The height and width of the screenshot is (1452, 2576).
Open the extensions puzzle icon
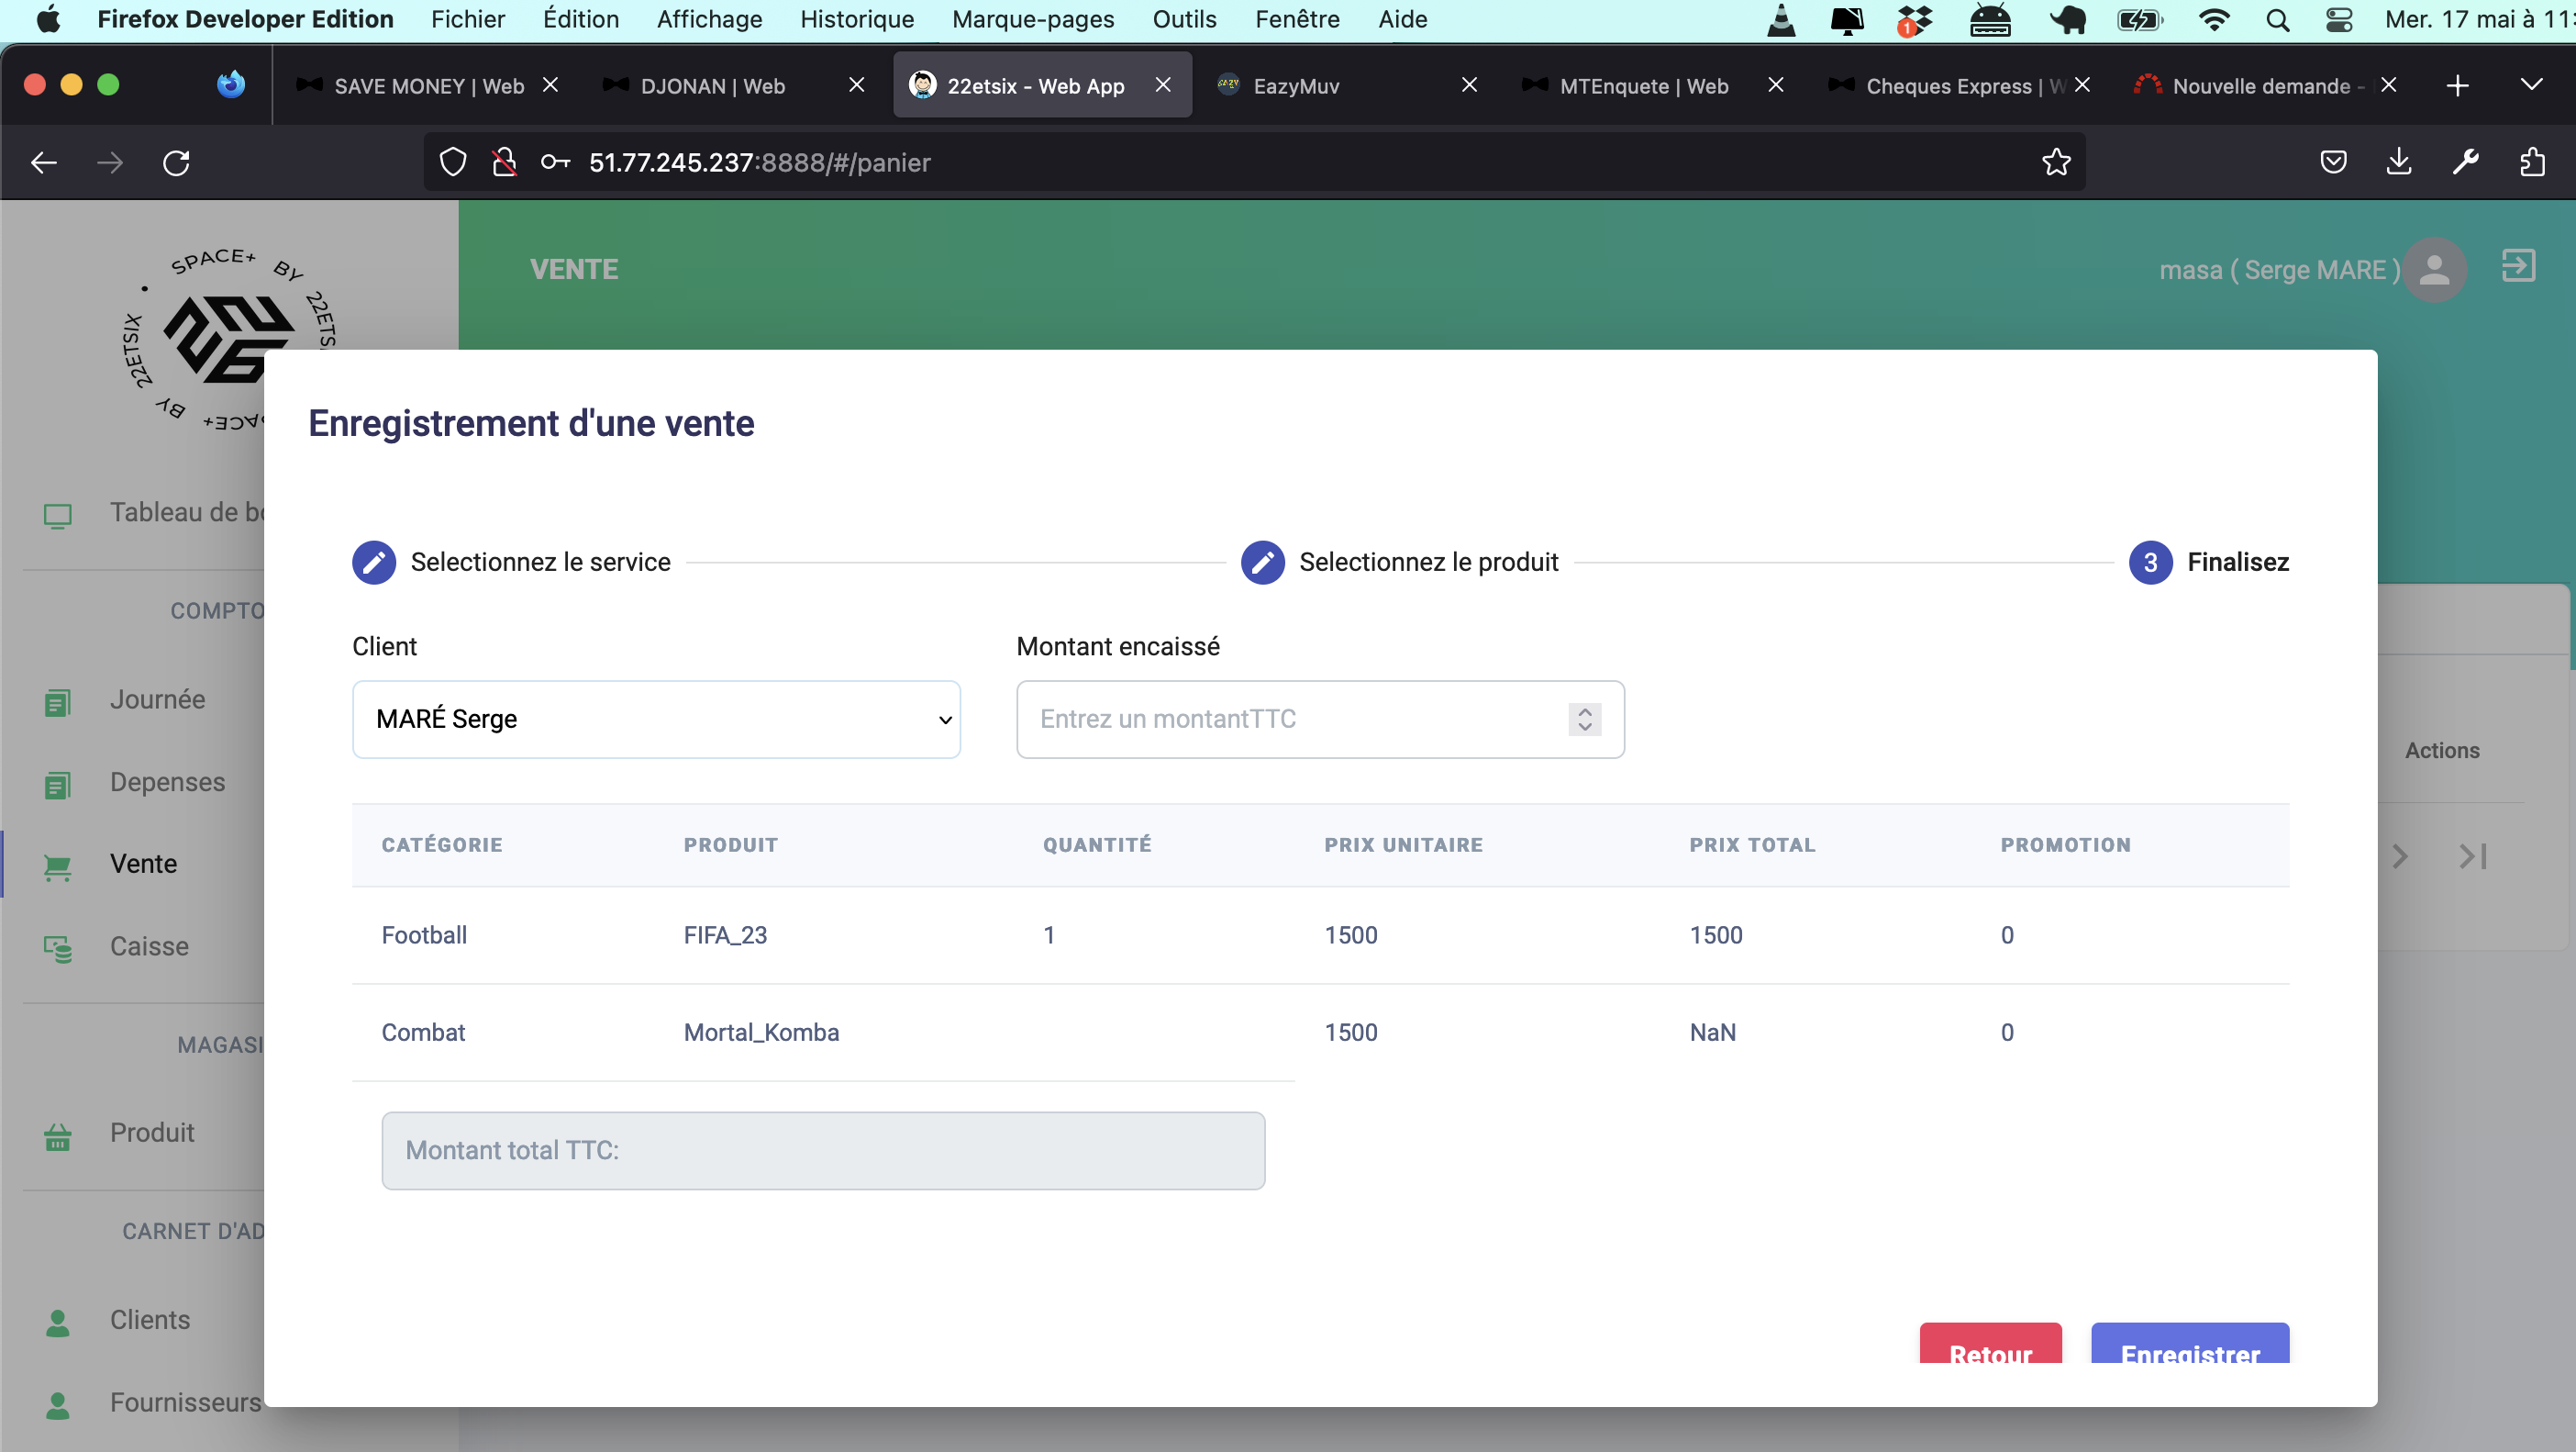2532,162
